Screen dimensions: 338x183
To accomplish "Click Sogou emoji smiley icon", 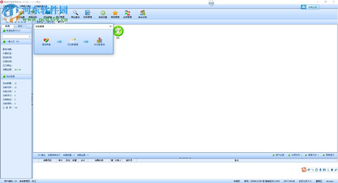I will (316, 170).
